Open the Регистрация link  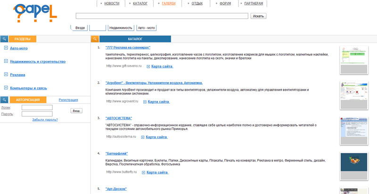tap(68, 100)
